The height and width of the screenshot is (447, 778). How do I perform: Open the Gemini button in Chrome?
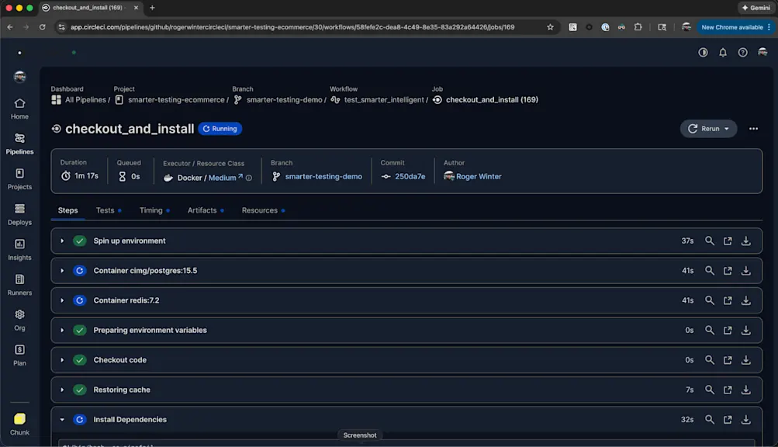pos(756,8)
